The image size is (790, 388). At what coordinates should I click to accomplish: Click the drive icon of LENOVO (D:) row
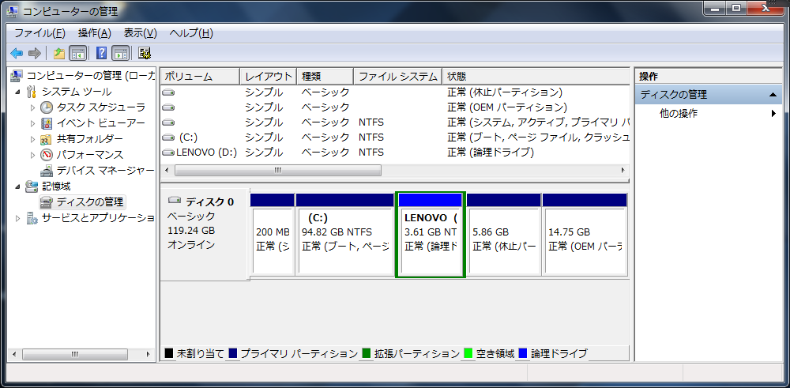pos(169,153)
